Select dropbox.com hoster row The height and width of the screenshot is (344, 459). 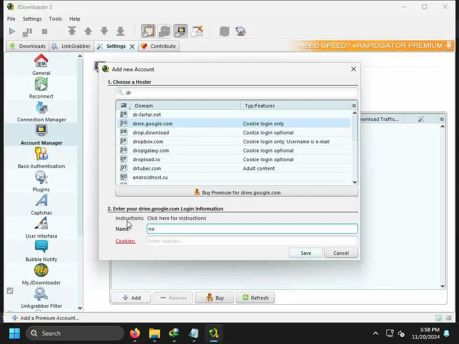234,142
